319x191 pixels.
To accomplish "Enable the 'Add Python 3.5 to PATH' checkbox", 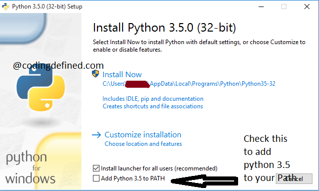I will [96, 178].
